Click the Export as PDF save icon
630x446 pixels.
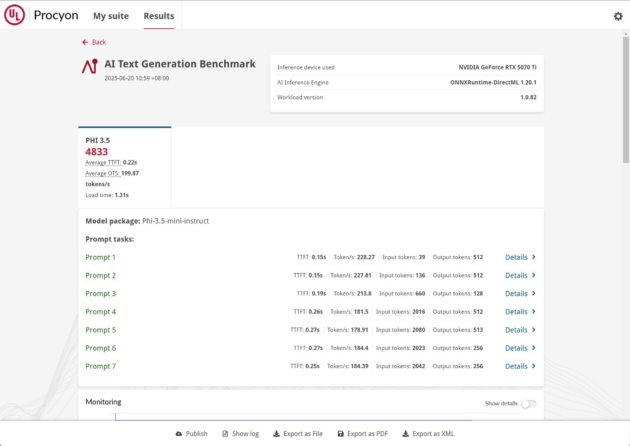tap(340, 434)
